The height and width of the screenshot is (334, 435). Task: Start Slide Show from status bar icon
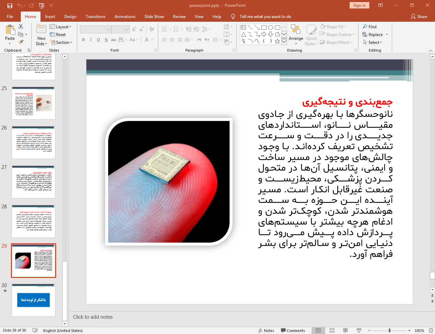(359, 330)
